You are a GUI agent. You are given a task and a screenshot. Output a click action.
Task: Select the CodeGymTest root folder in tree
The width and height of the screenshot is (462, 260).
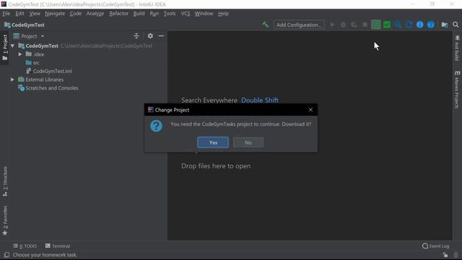42,46
